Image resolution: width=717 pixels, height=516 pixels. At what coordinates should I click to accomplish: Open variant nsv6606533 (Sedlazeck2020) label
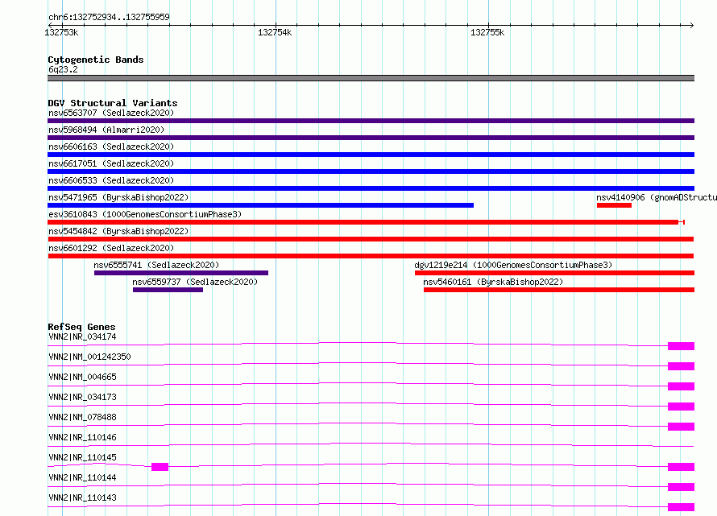point(111,180)
